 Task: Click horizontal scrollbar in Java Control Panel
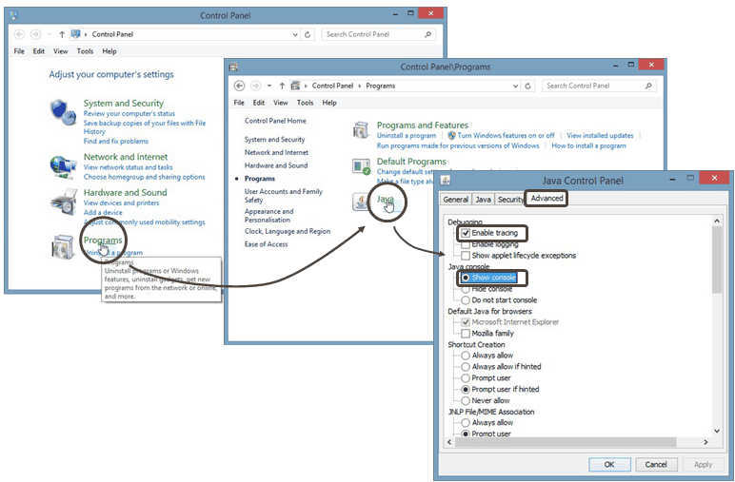[566, 442]
